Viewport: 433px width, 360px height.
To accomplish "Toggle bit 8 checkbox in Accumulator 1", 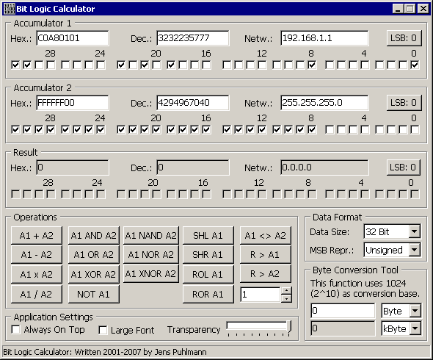I will tap(312, 65).
